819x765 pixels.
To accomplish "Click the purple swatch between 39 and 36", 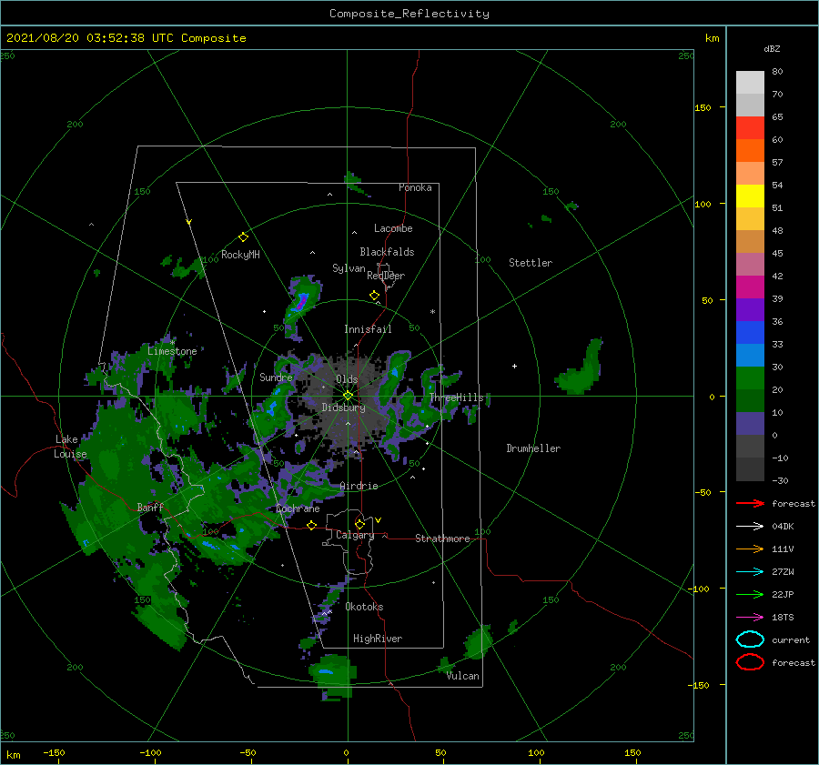I will [750, 310].
